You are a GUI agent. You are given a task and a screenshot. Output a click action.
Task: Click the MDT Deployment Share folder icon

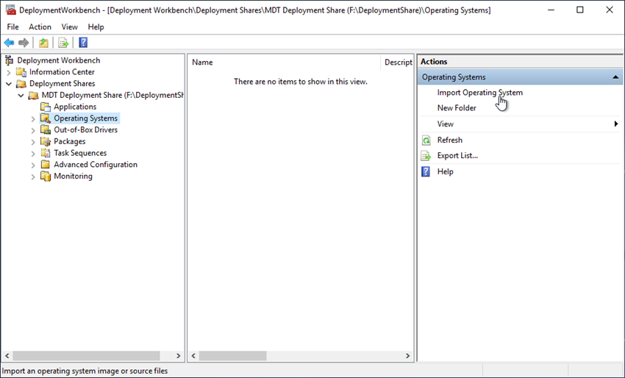coord(34,96)
